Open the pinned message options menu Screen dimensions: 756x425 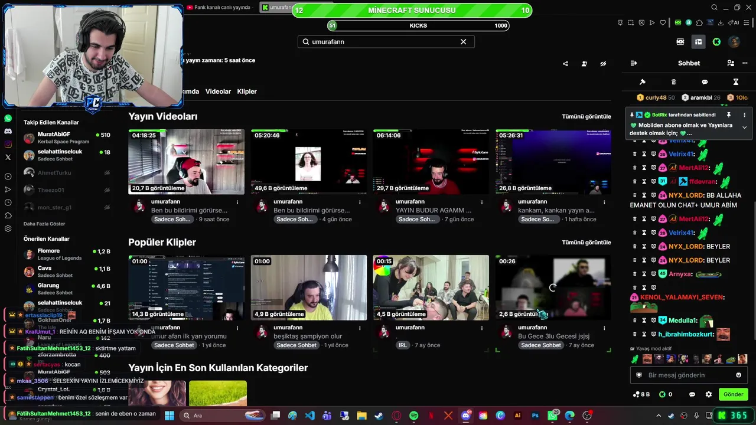[744, 115]
